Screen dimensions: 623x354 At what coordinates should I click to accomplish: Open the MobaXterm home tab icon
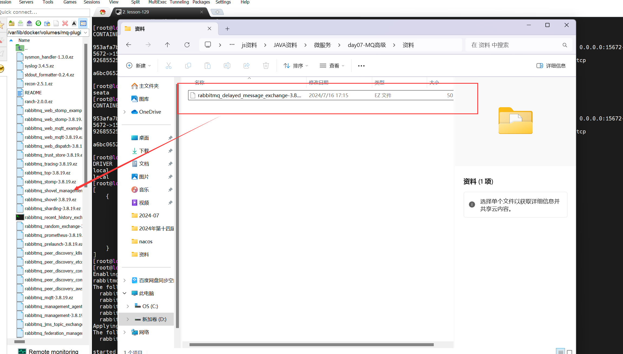coord(102,12)
